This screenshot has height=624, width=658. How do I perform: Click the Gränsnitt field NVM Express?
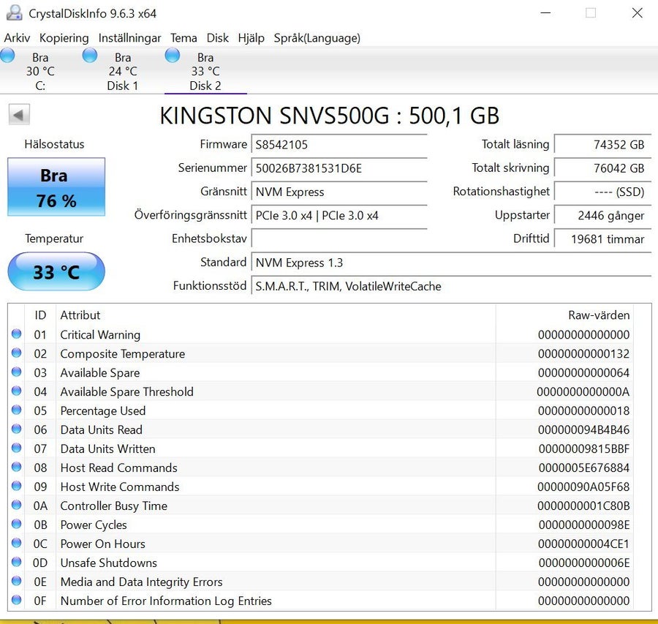pyautogui.click(x=339, y=192)
